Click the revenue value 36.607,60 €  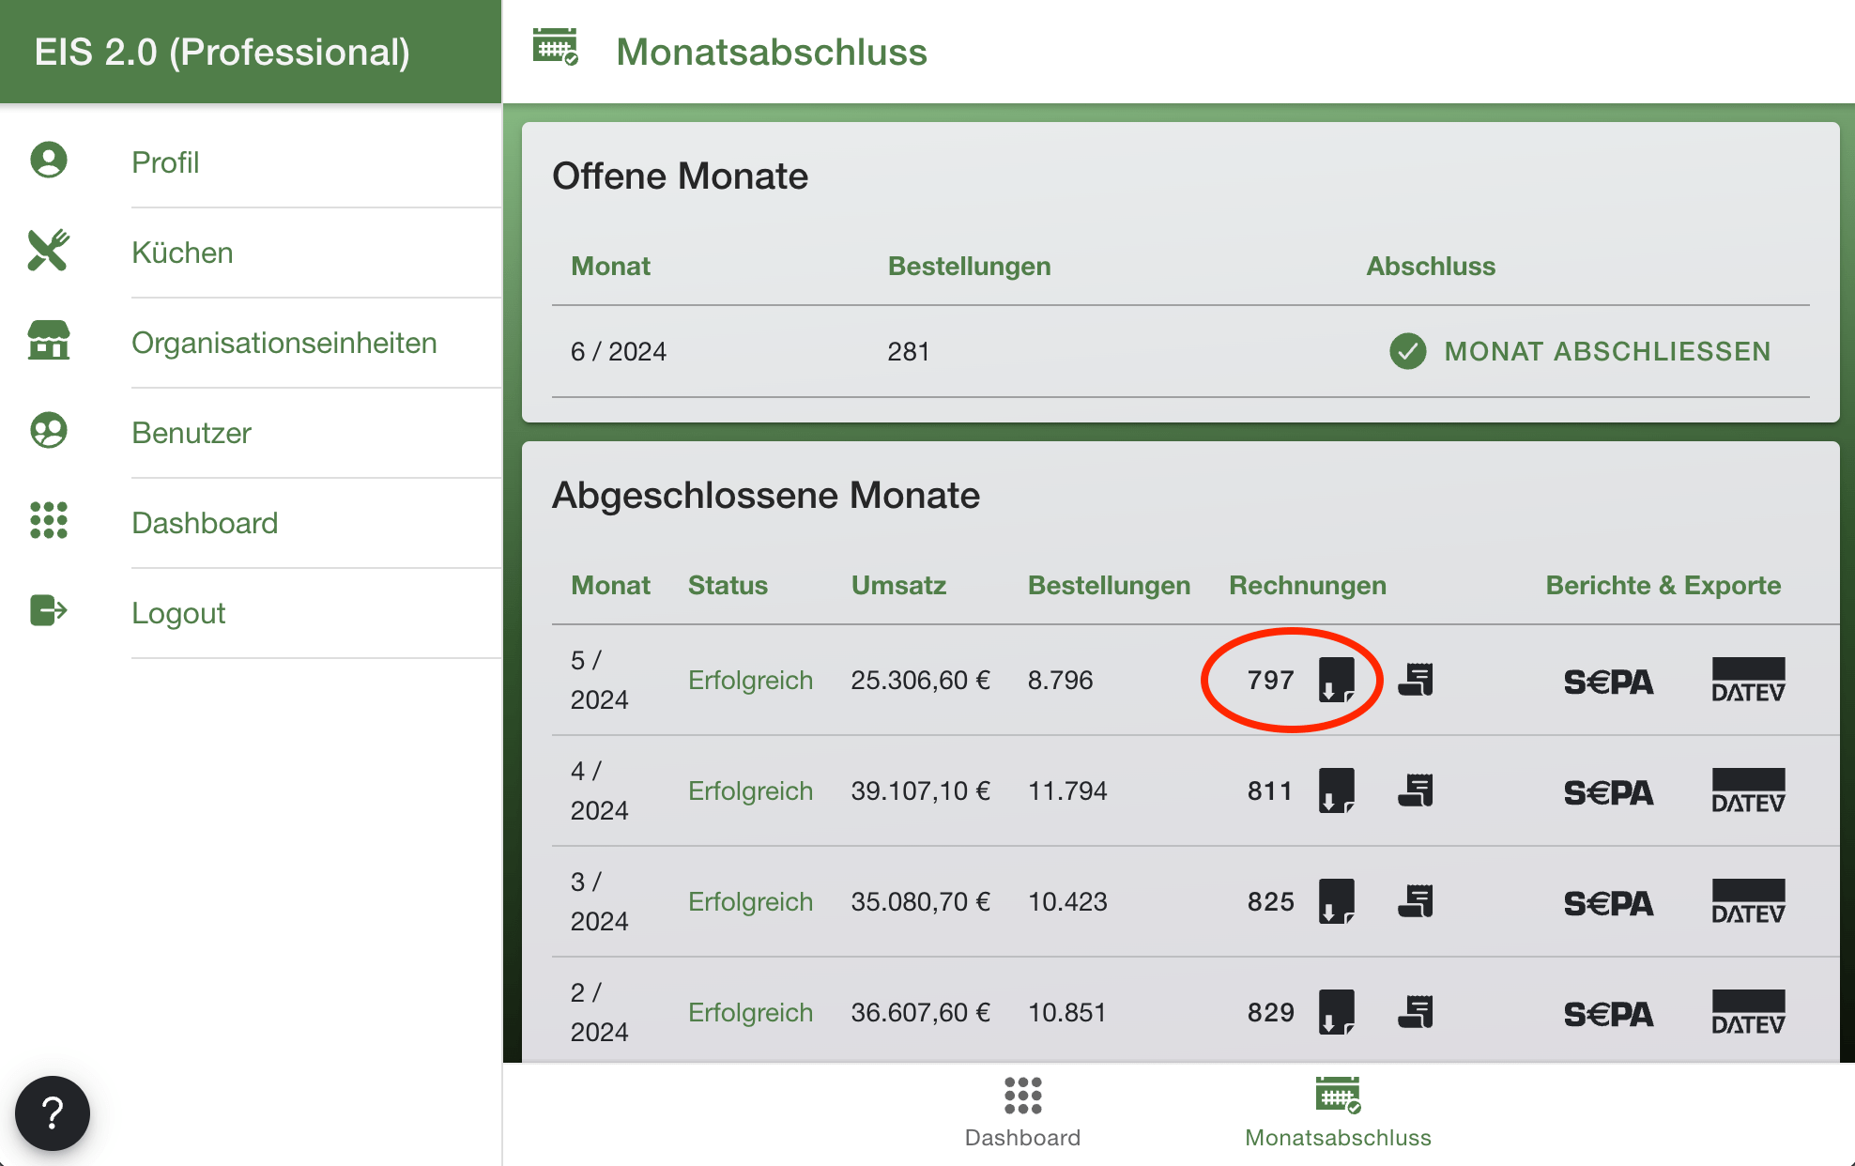pyautogui.click(x=921, y=1012)
